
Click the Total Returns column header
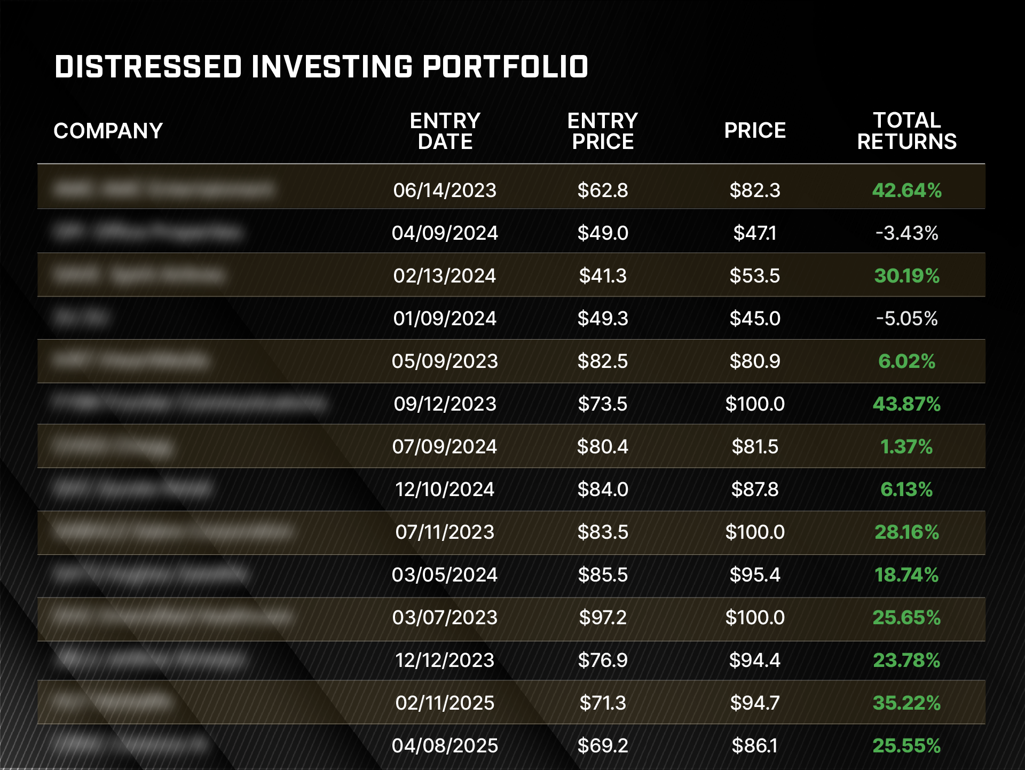906,131
